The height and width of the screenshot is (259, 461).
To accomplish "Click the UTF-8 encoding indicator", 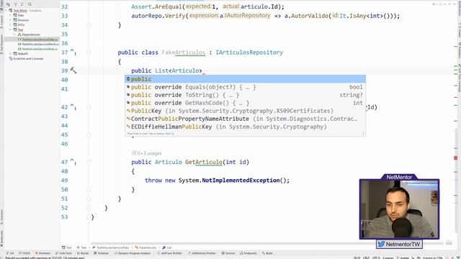I will pos(376,258).
